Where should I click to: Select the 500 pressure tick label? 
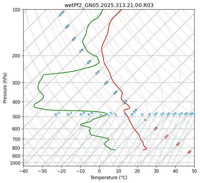(17, 117)
